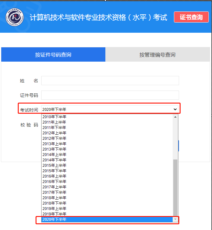This screenshot has width=212, height=230.
Task: Pick 2012年下半年 option
Action: 55,138
